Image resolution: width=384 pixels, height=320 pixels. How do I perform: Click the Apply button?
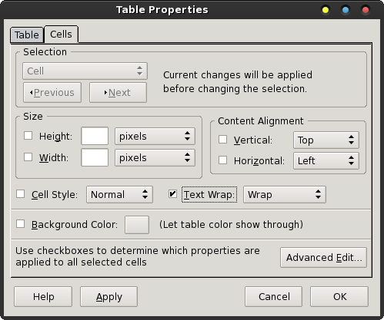109,296
